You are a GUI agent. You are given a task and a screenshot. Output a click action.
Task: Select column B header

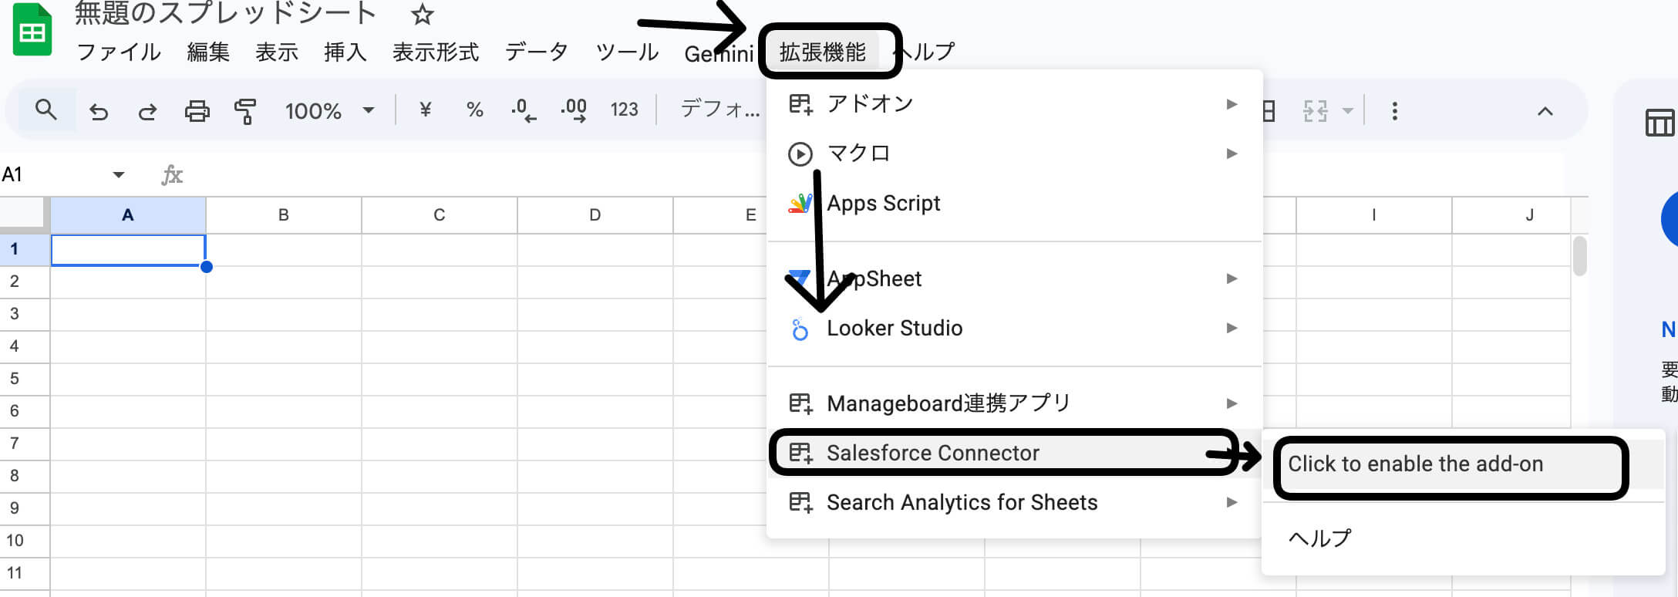284,215
